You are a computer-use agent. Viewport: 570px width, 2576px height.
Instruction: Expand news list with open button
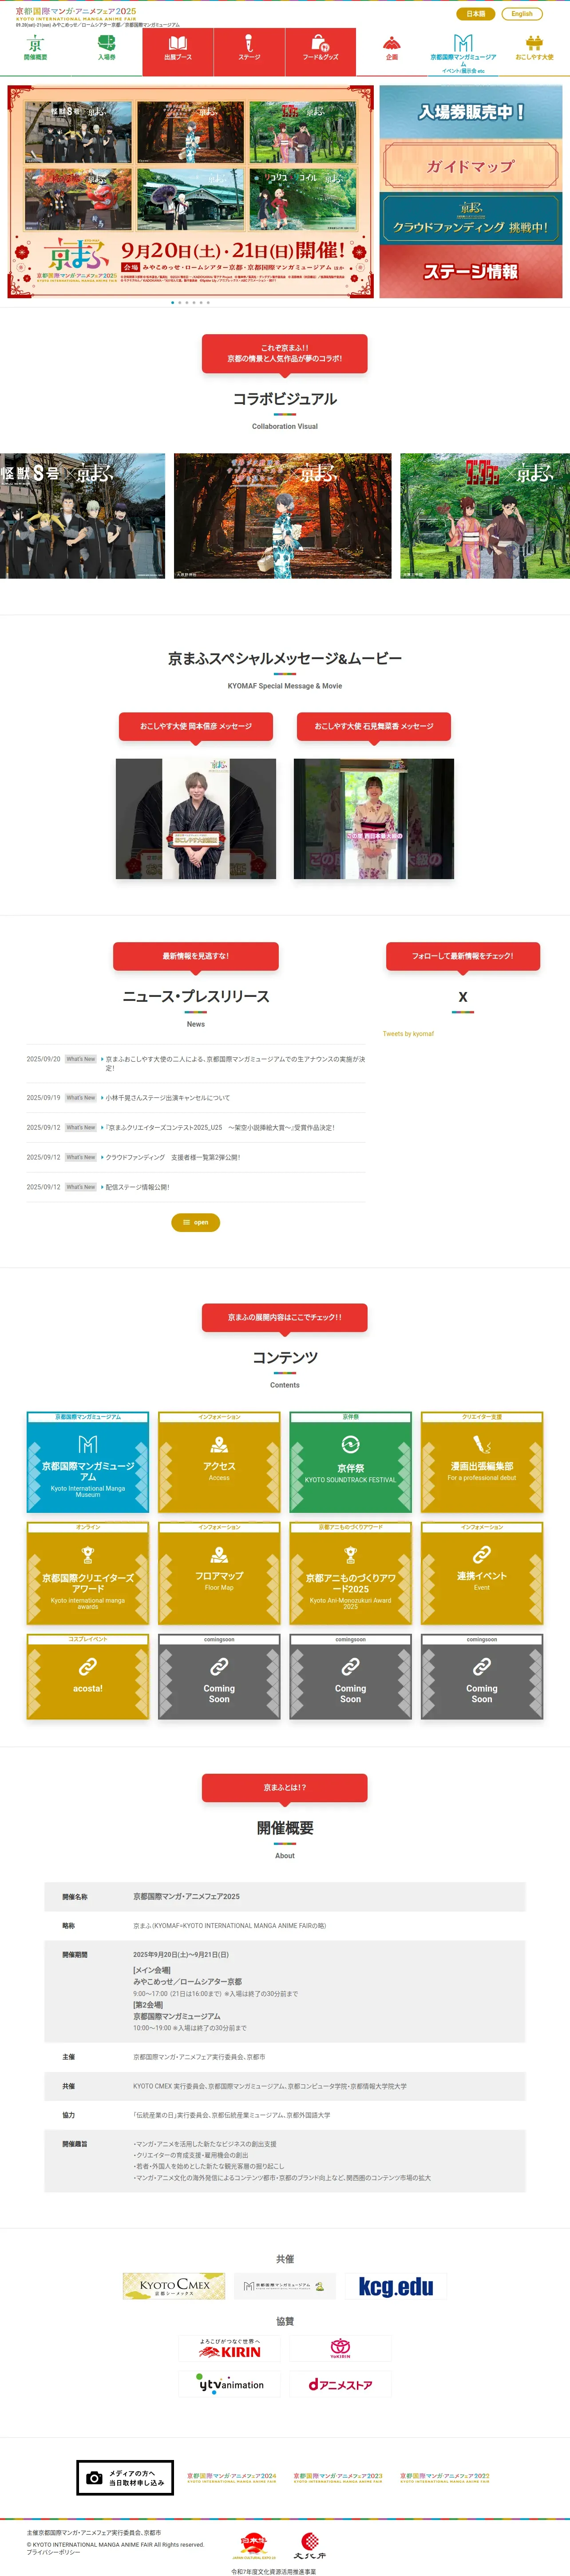click(196, 1222)
